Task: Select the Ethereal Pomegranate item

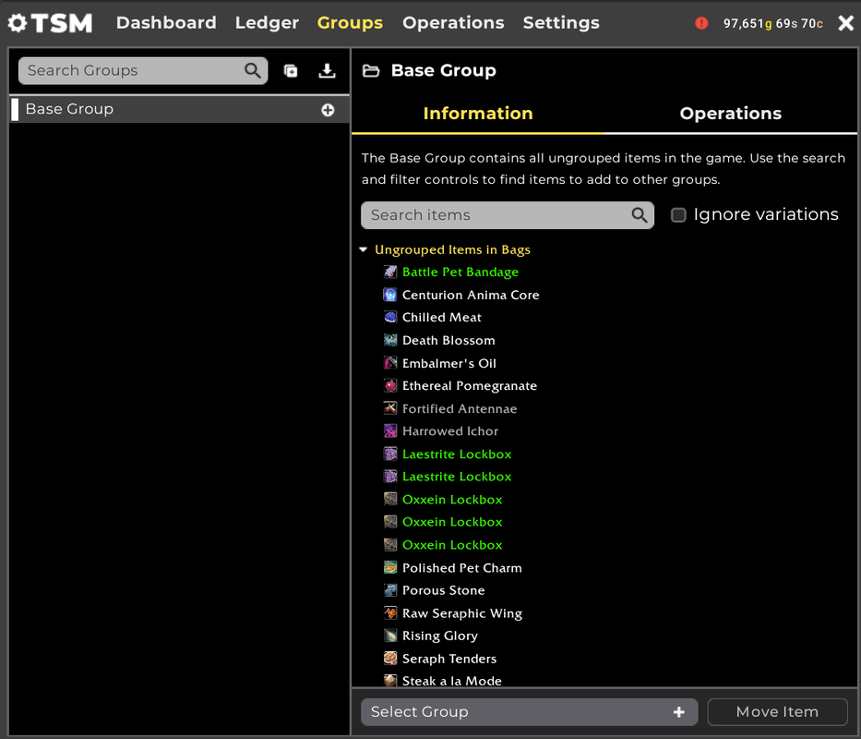Action: click(x=470, y=386)
